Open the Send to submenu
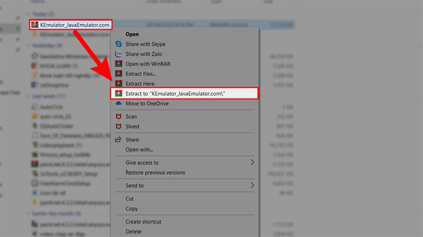The image size is (423, 237). [x=185, y=185]
